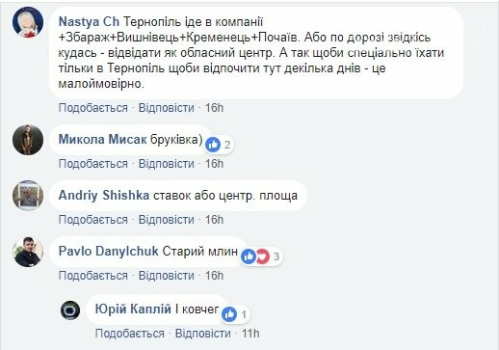Reply to Pavlo Danylchuk's comment with Відповісти
This screenshot has width=499, height=350.
[x=167, y=276]
